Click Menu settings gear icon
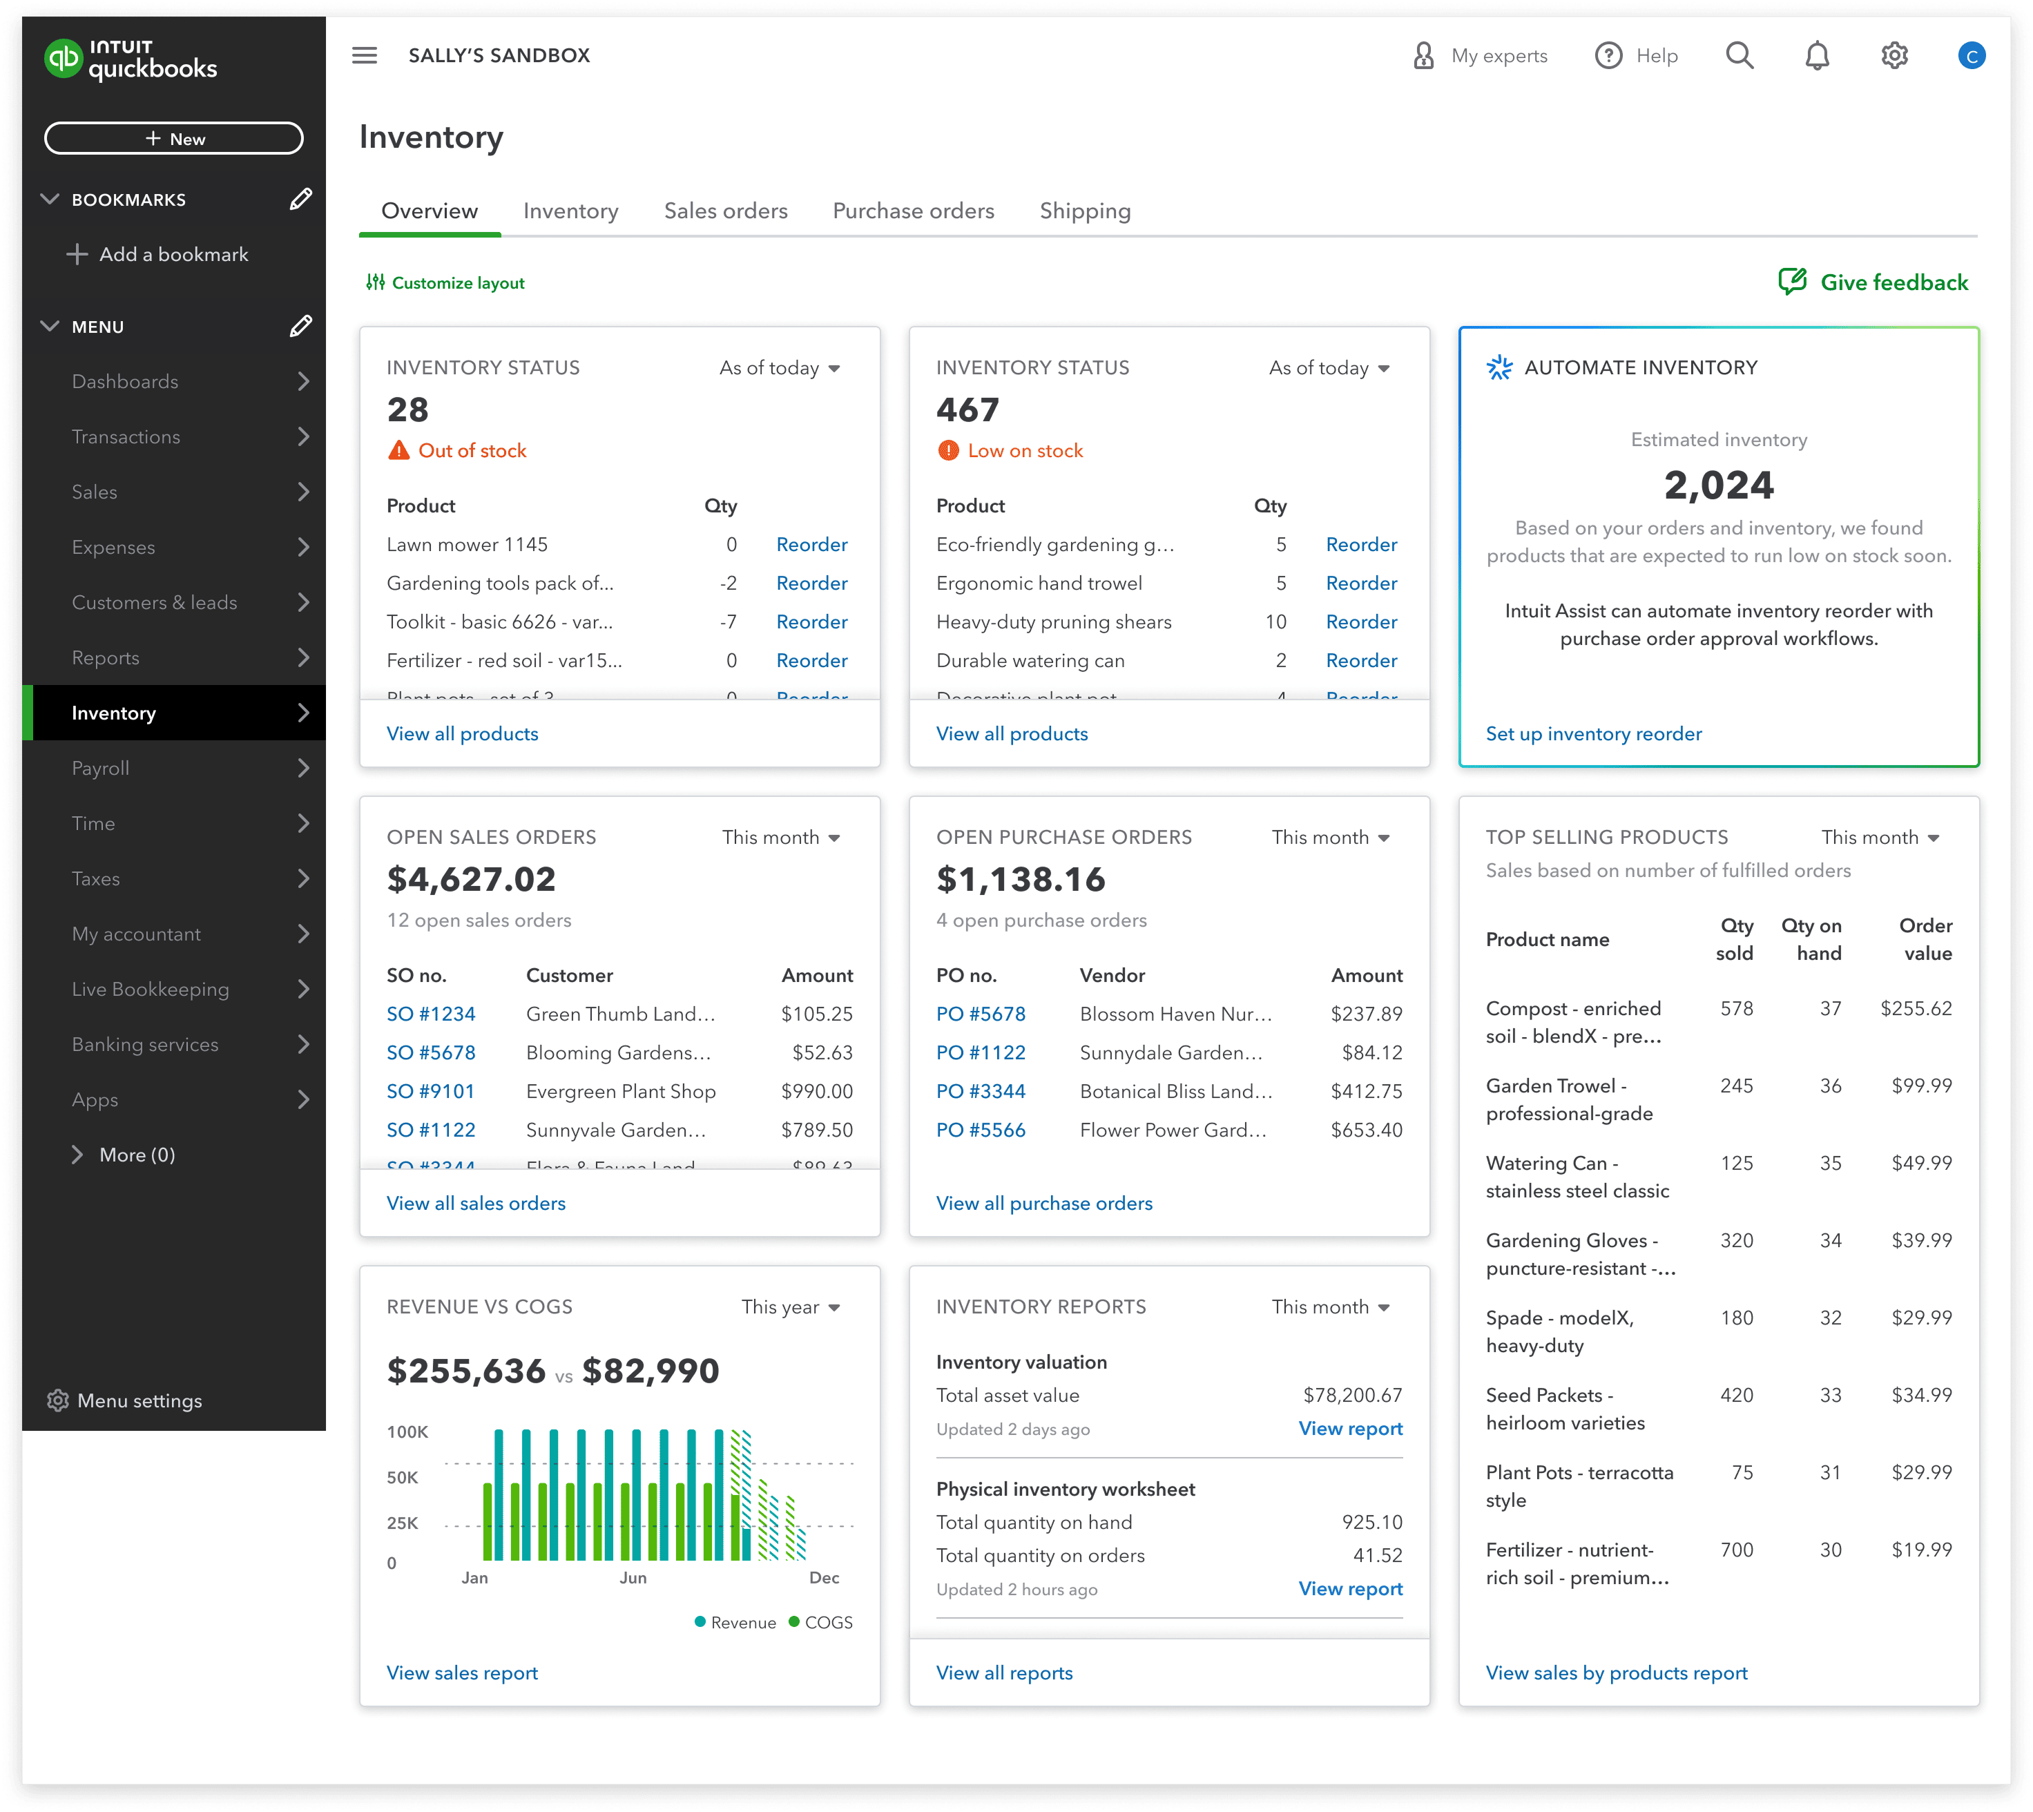The width and height of the screenshot is (2033, 1812). point(58,1400)
